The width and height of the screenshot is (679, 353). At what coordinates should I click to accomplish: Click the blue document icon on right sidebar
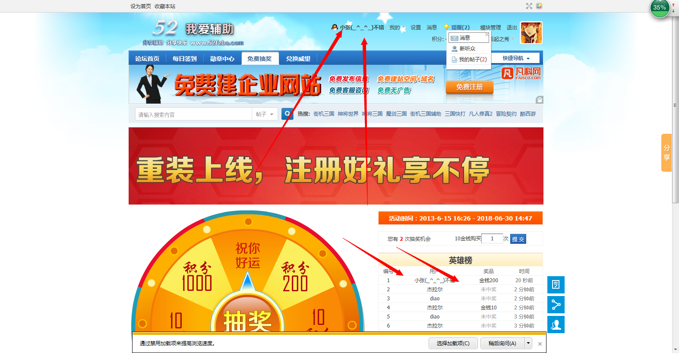point(556,285)
